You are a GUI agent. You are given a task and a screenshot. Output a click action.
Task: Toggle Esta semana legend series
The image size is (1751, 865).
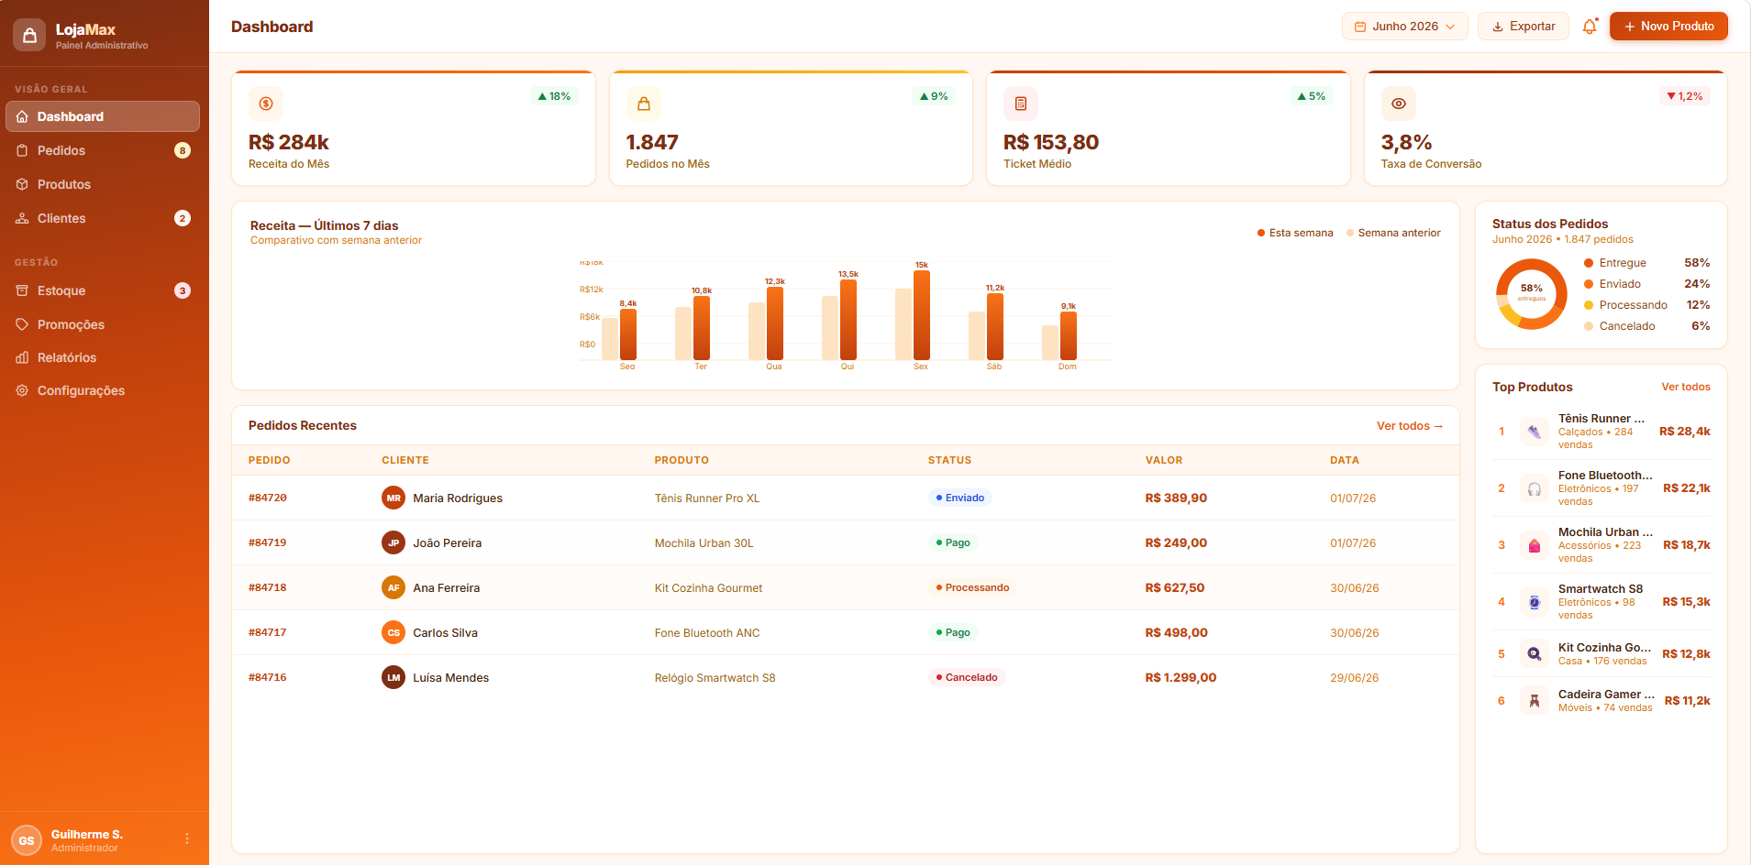[x=1295, y=233]
